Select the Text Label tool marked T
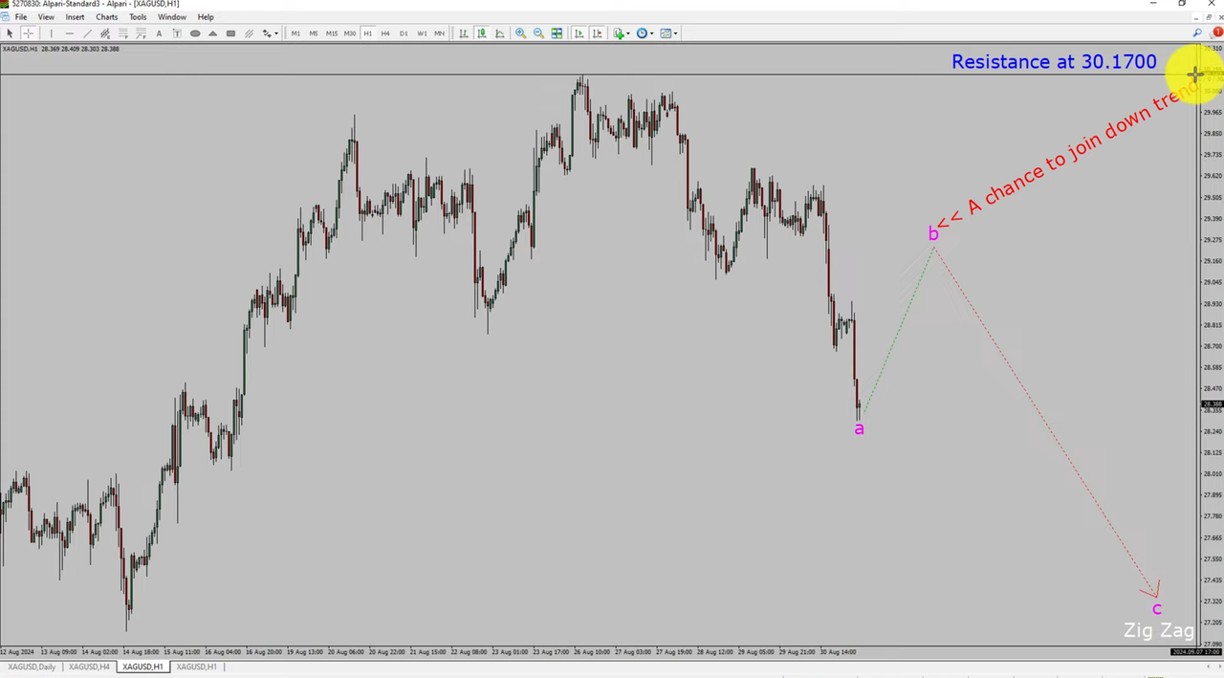This screenshot has width=1224, height=678. 177,33
